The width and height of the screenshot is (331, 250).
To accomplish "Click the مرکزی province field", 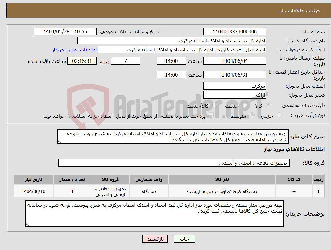I will [x=235, y=86].
